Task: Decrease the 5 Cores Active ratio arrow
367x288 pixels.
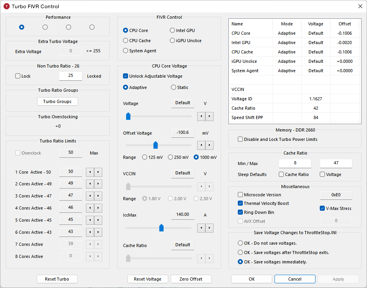Action: tap(90, 220)
